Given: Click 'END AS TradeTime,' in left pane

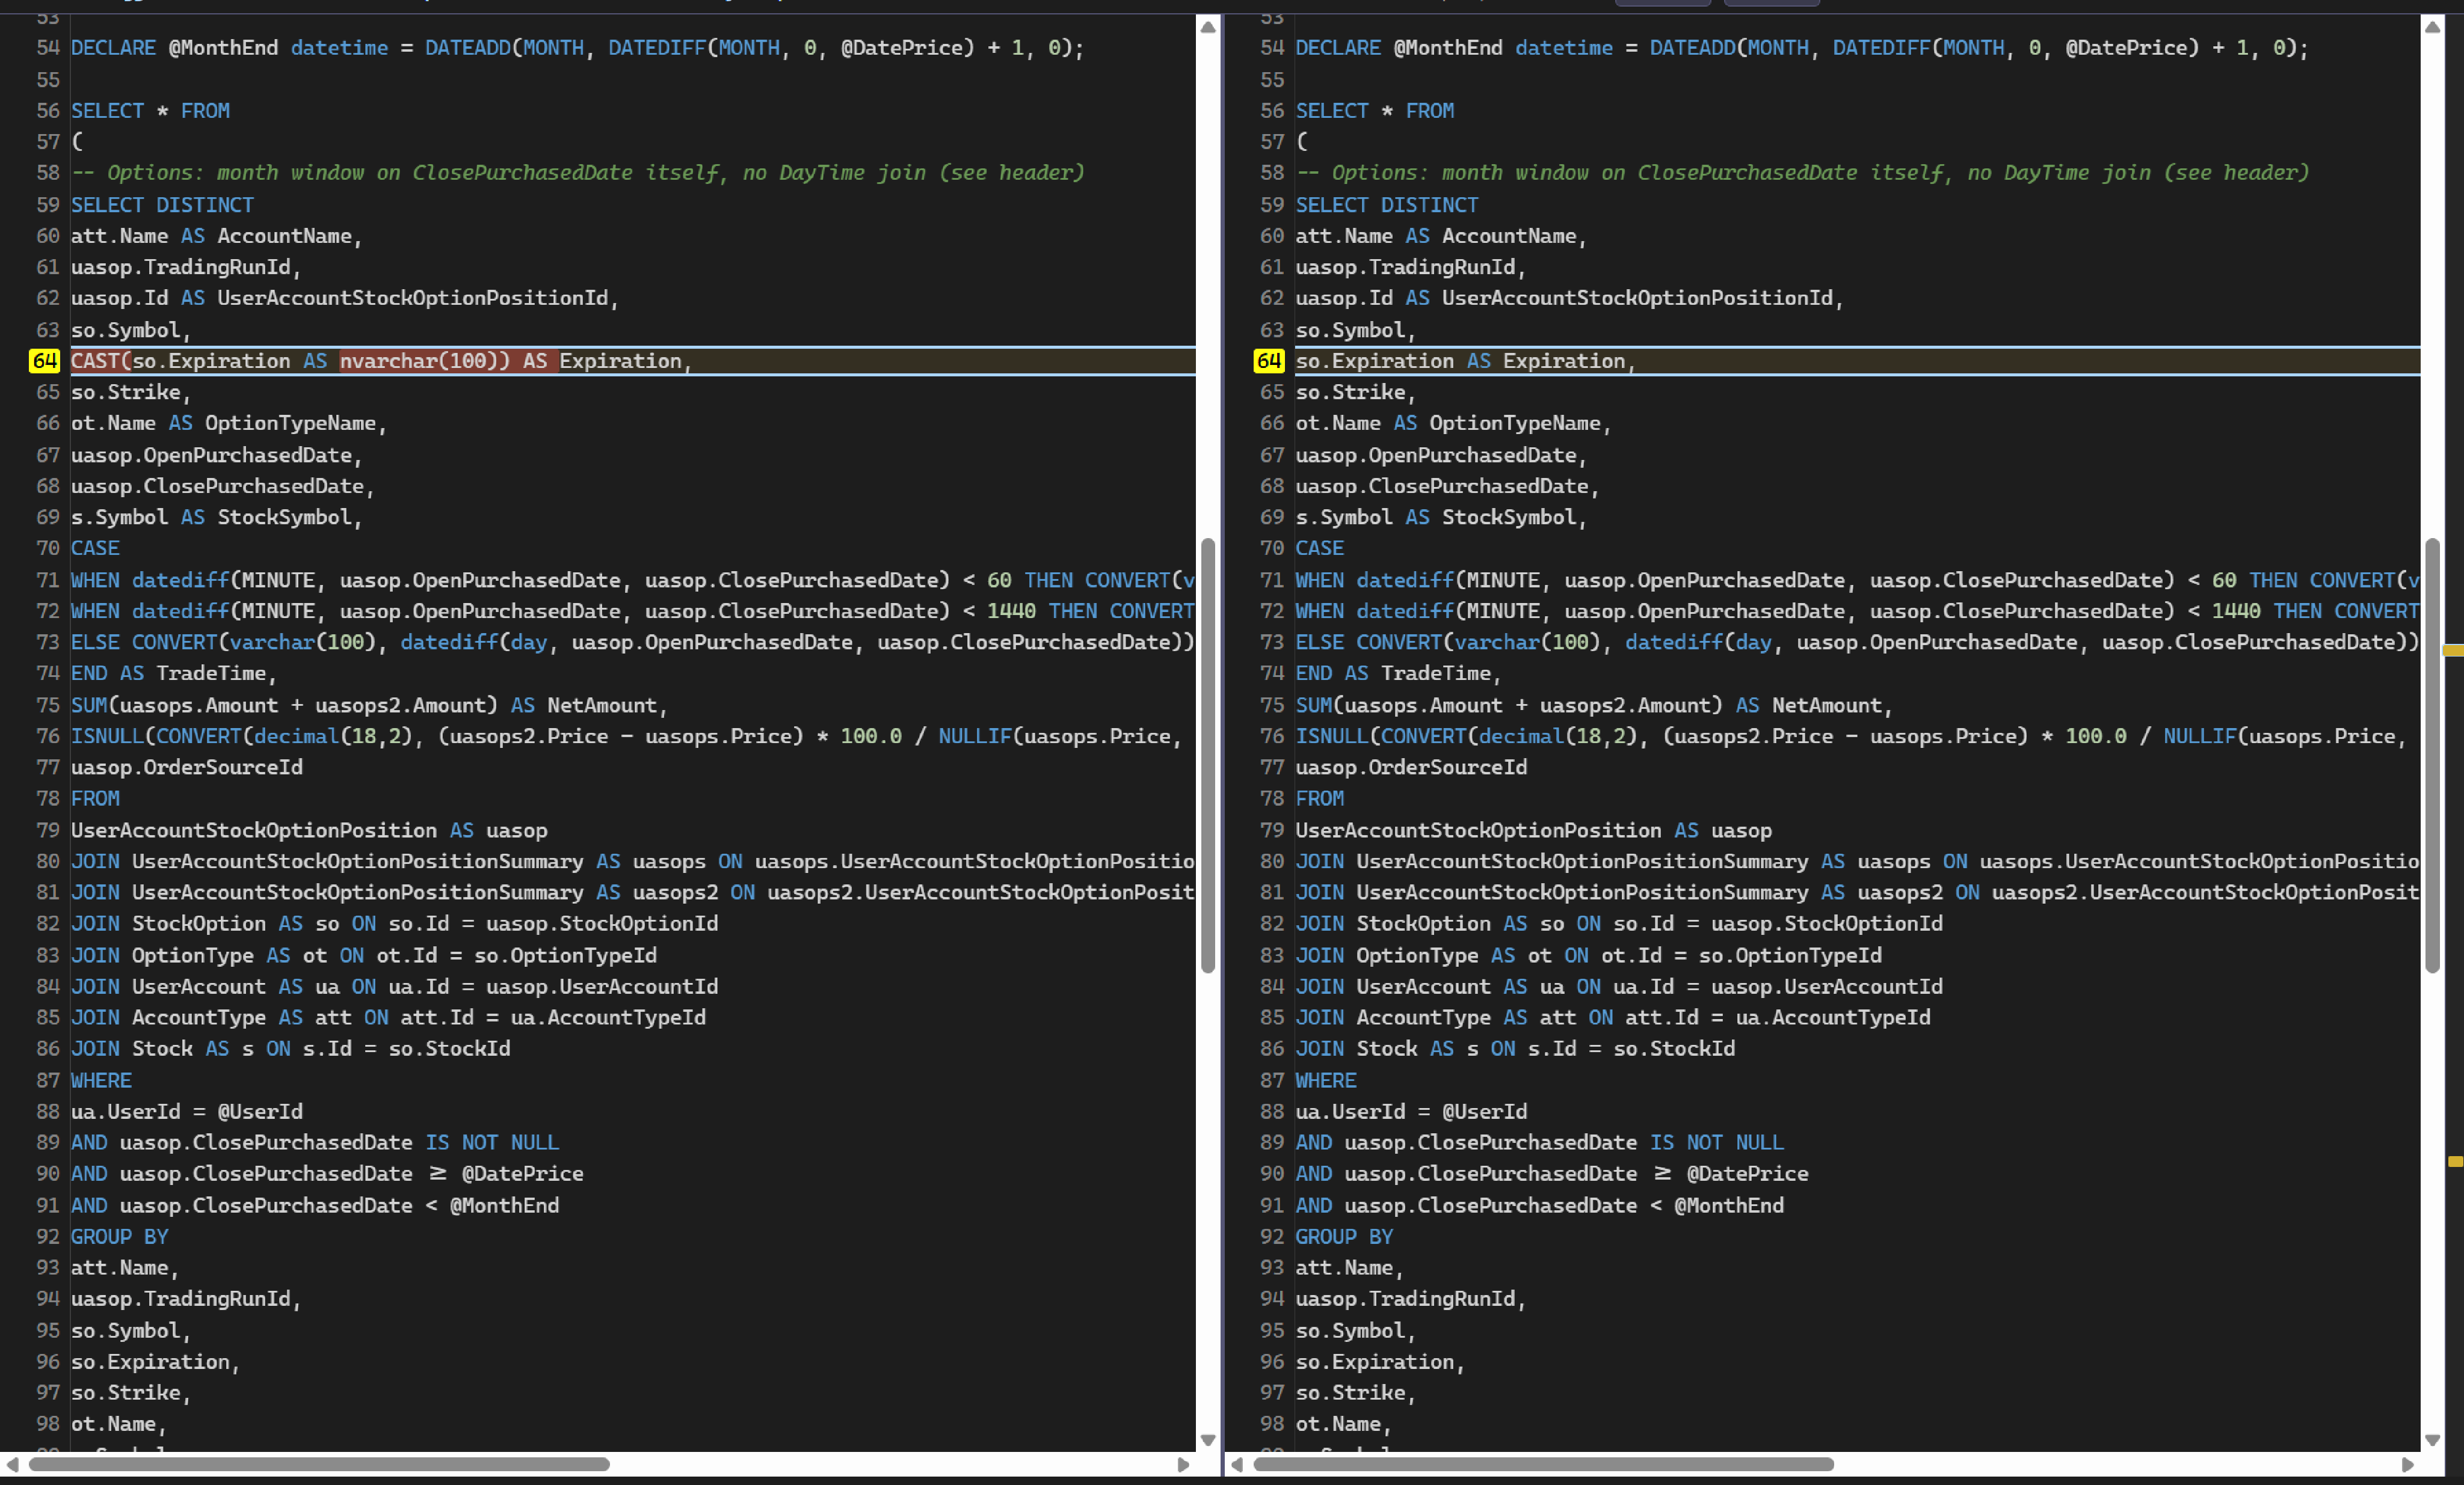Looking at the screenshot, I should (173, 673).
